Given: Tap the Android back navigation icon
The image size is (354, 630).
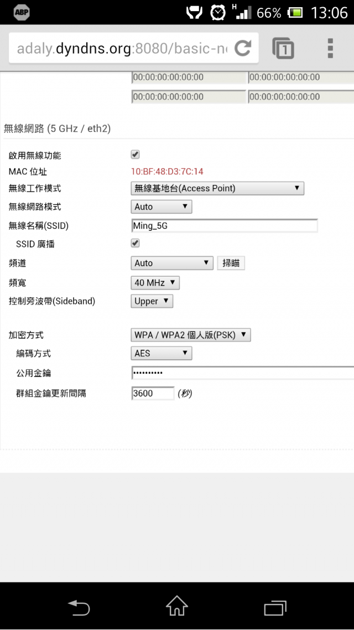Looking at the screenshot, I should point(79,607).
